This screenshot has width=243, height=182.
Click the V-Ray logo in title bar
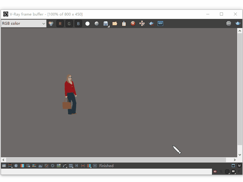click(6, 14)
